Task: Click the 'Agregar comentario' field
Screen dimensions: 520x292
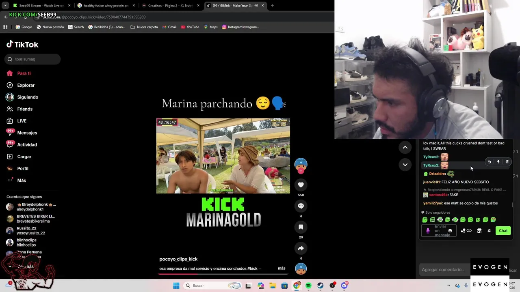Action: pyautogui.click(x=444, y=270)
